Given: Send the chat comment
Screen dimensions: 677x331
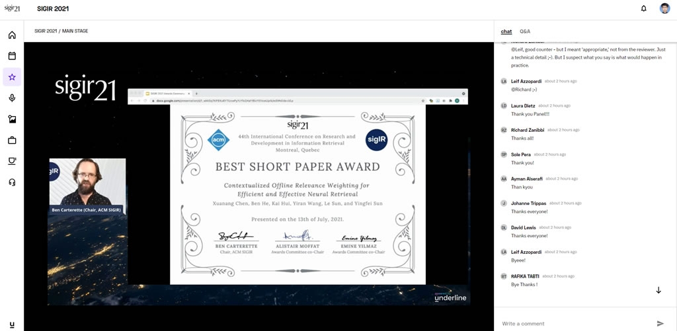Looking at the screenshot, I should tap(660, 323).
